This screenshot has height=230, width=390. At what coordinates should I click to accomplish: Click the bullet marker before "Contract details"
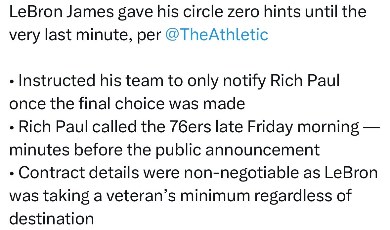point(12,174)
